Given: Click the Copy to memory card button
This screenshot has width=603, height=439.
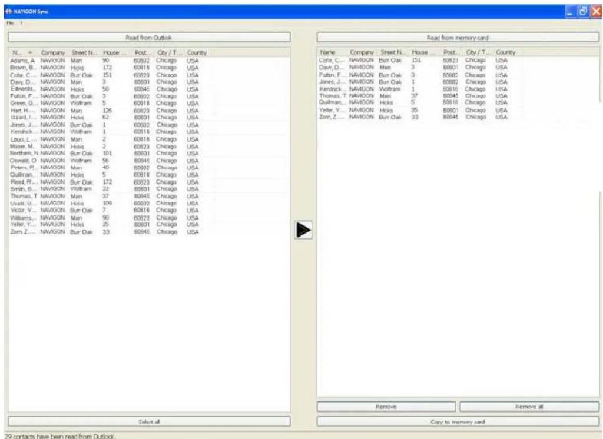Looking at the screenshot, I should 458,422.
